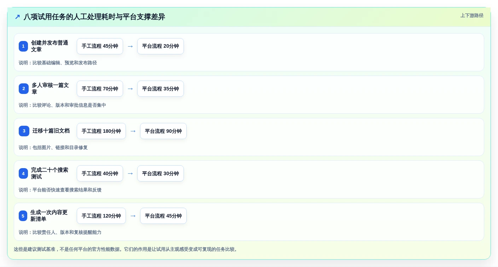The height and width of the screenshot is (267, 498).
Task: Select the 平台流程 90分钟 chip
Action: [163, 131]
